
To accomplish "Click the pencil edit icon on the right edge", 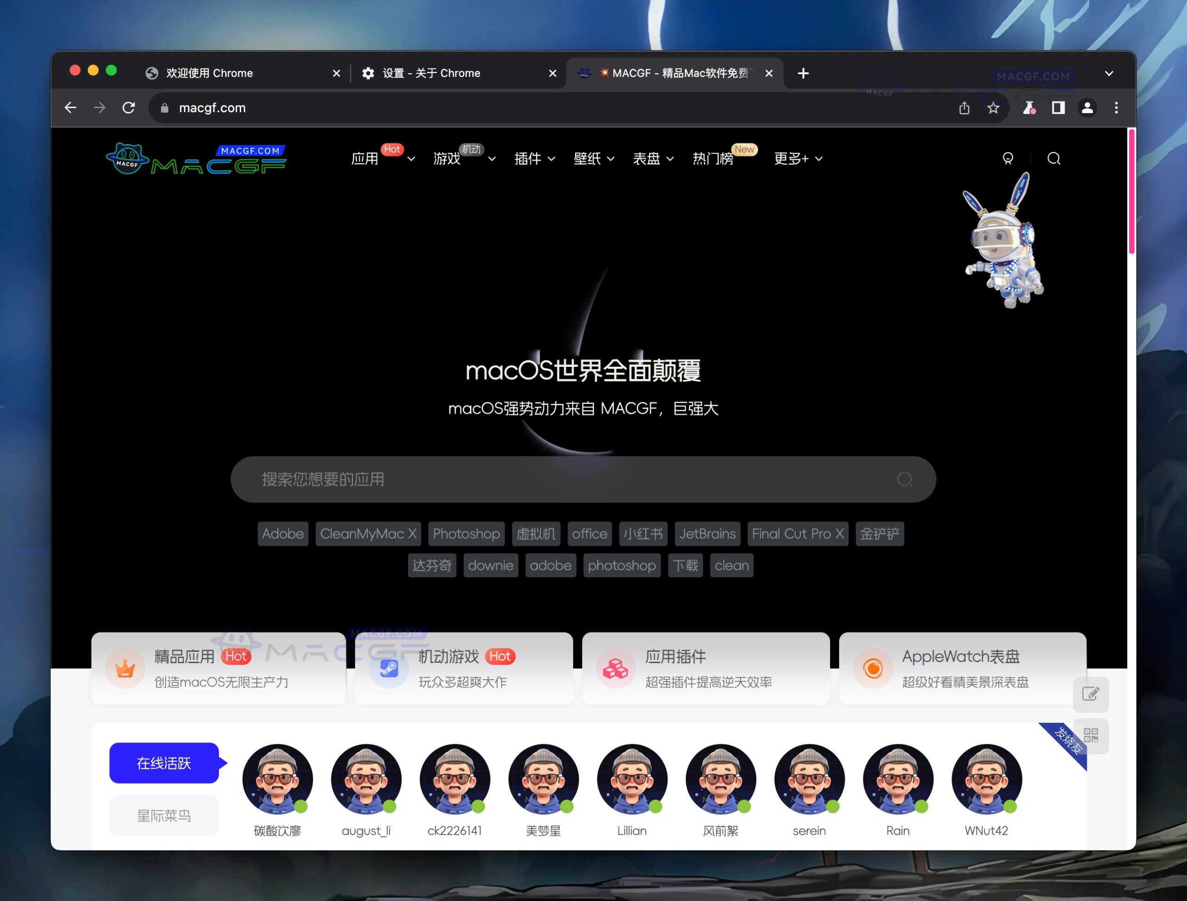I will coord(1091,694).
